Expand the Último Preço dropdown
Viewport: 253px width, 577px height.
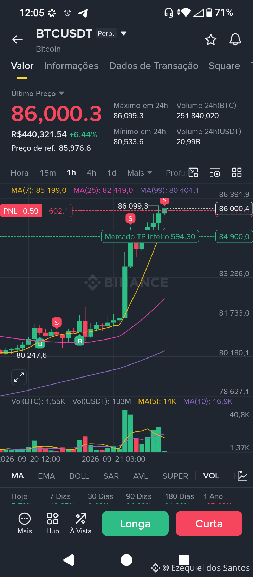tap(61, 93)
